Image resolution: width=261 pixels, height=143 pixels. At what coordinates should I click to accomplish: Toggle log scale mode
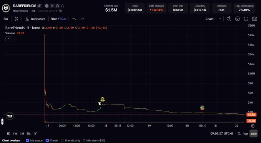pyautogui.click(x=246, y=133)
